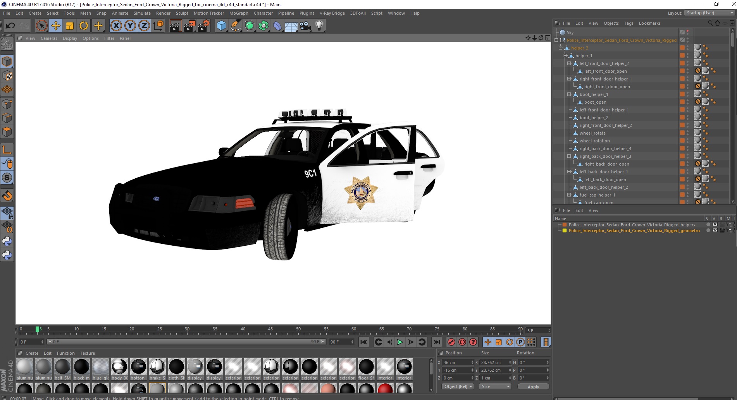Collapse left_front_door_helper_2 node

point(569,63)
